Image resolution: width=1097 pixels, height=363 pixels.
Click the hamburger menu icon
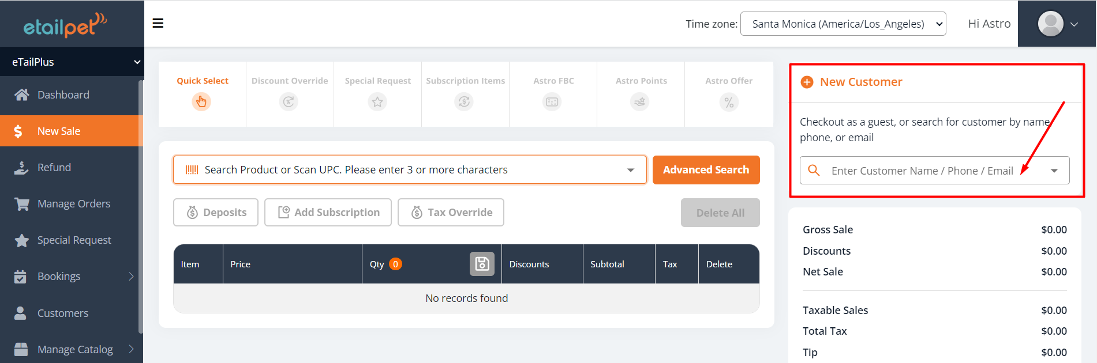point(158,23)
